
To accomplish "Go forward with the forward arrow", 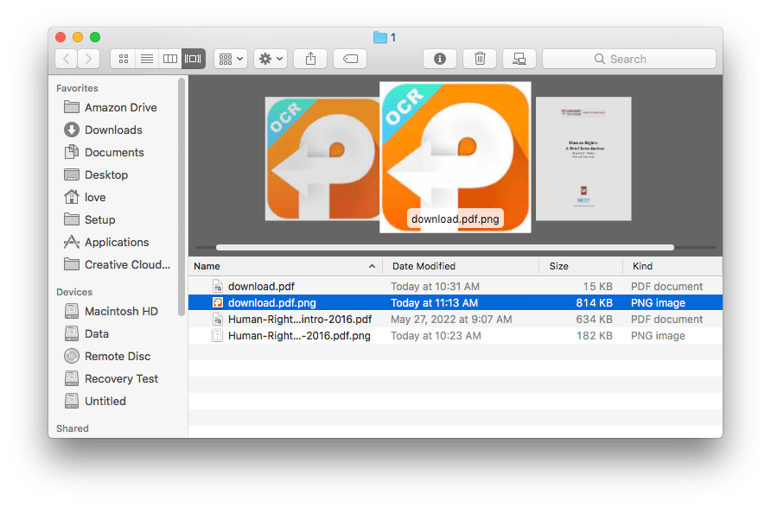I will [88, 59].
